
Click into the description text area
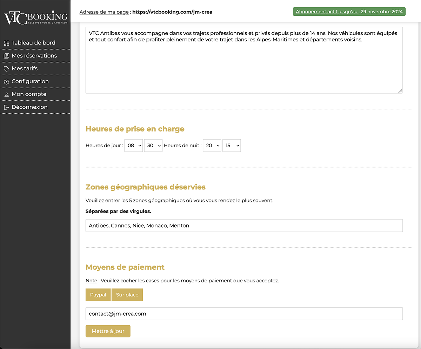[x=244, y=60]
